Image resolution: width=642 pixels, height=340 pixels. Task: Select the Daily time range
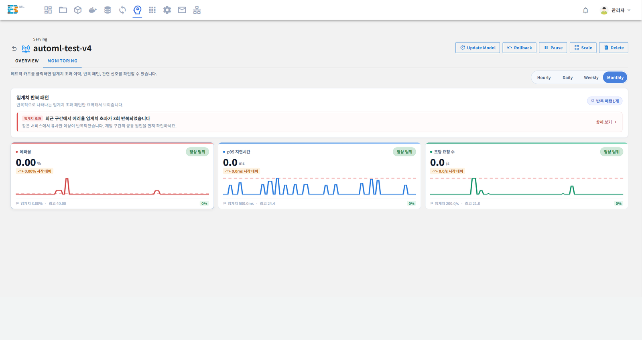pyautogui.click(x=567, y=78)
